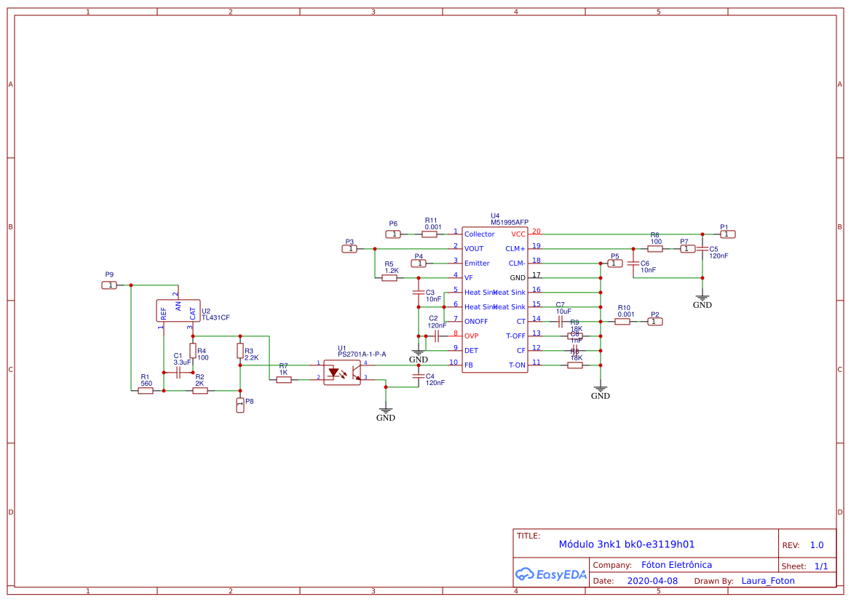The height and width of the screenshot is (602, 851).
Task: Select header pin P9
Action: [110, 285]
